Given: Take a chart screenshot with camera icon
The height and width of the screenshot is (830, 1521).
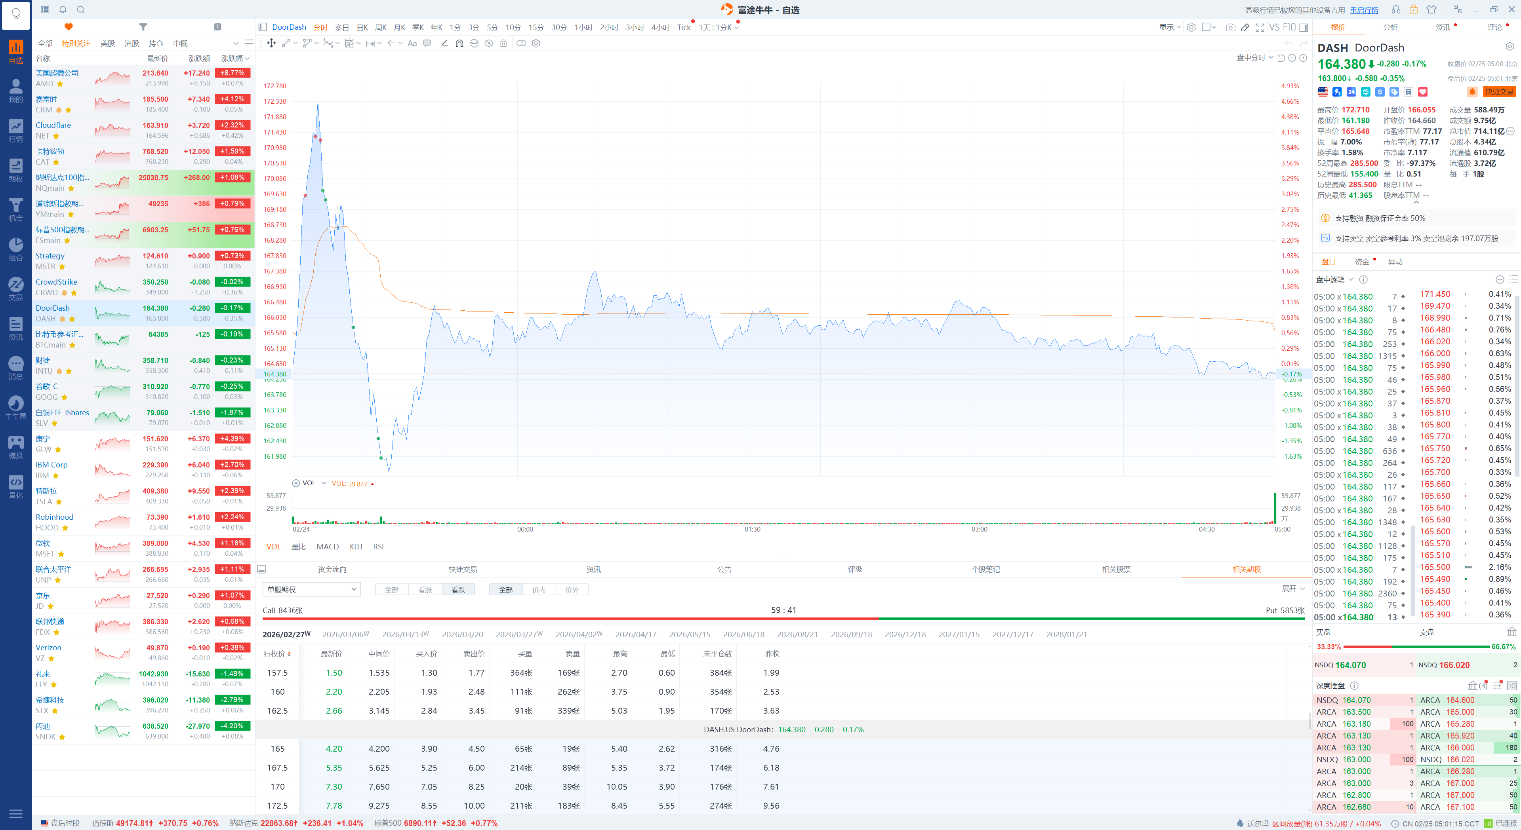Looking at the screenshot, I should click(1230, 27).
